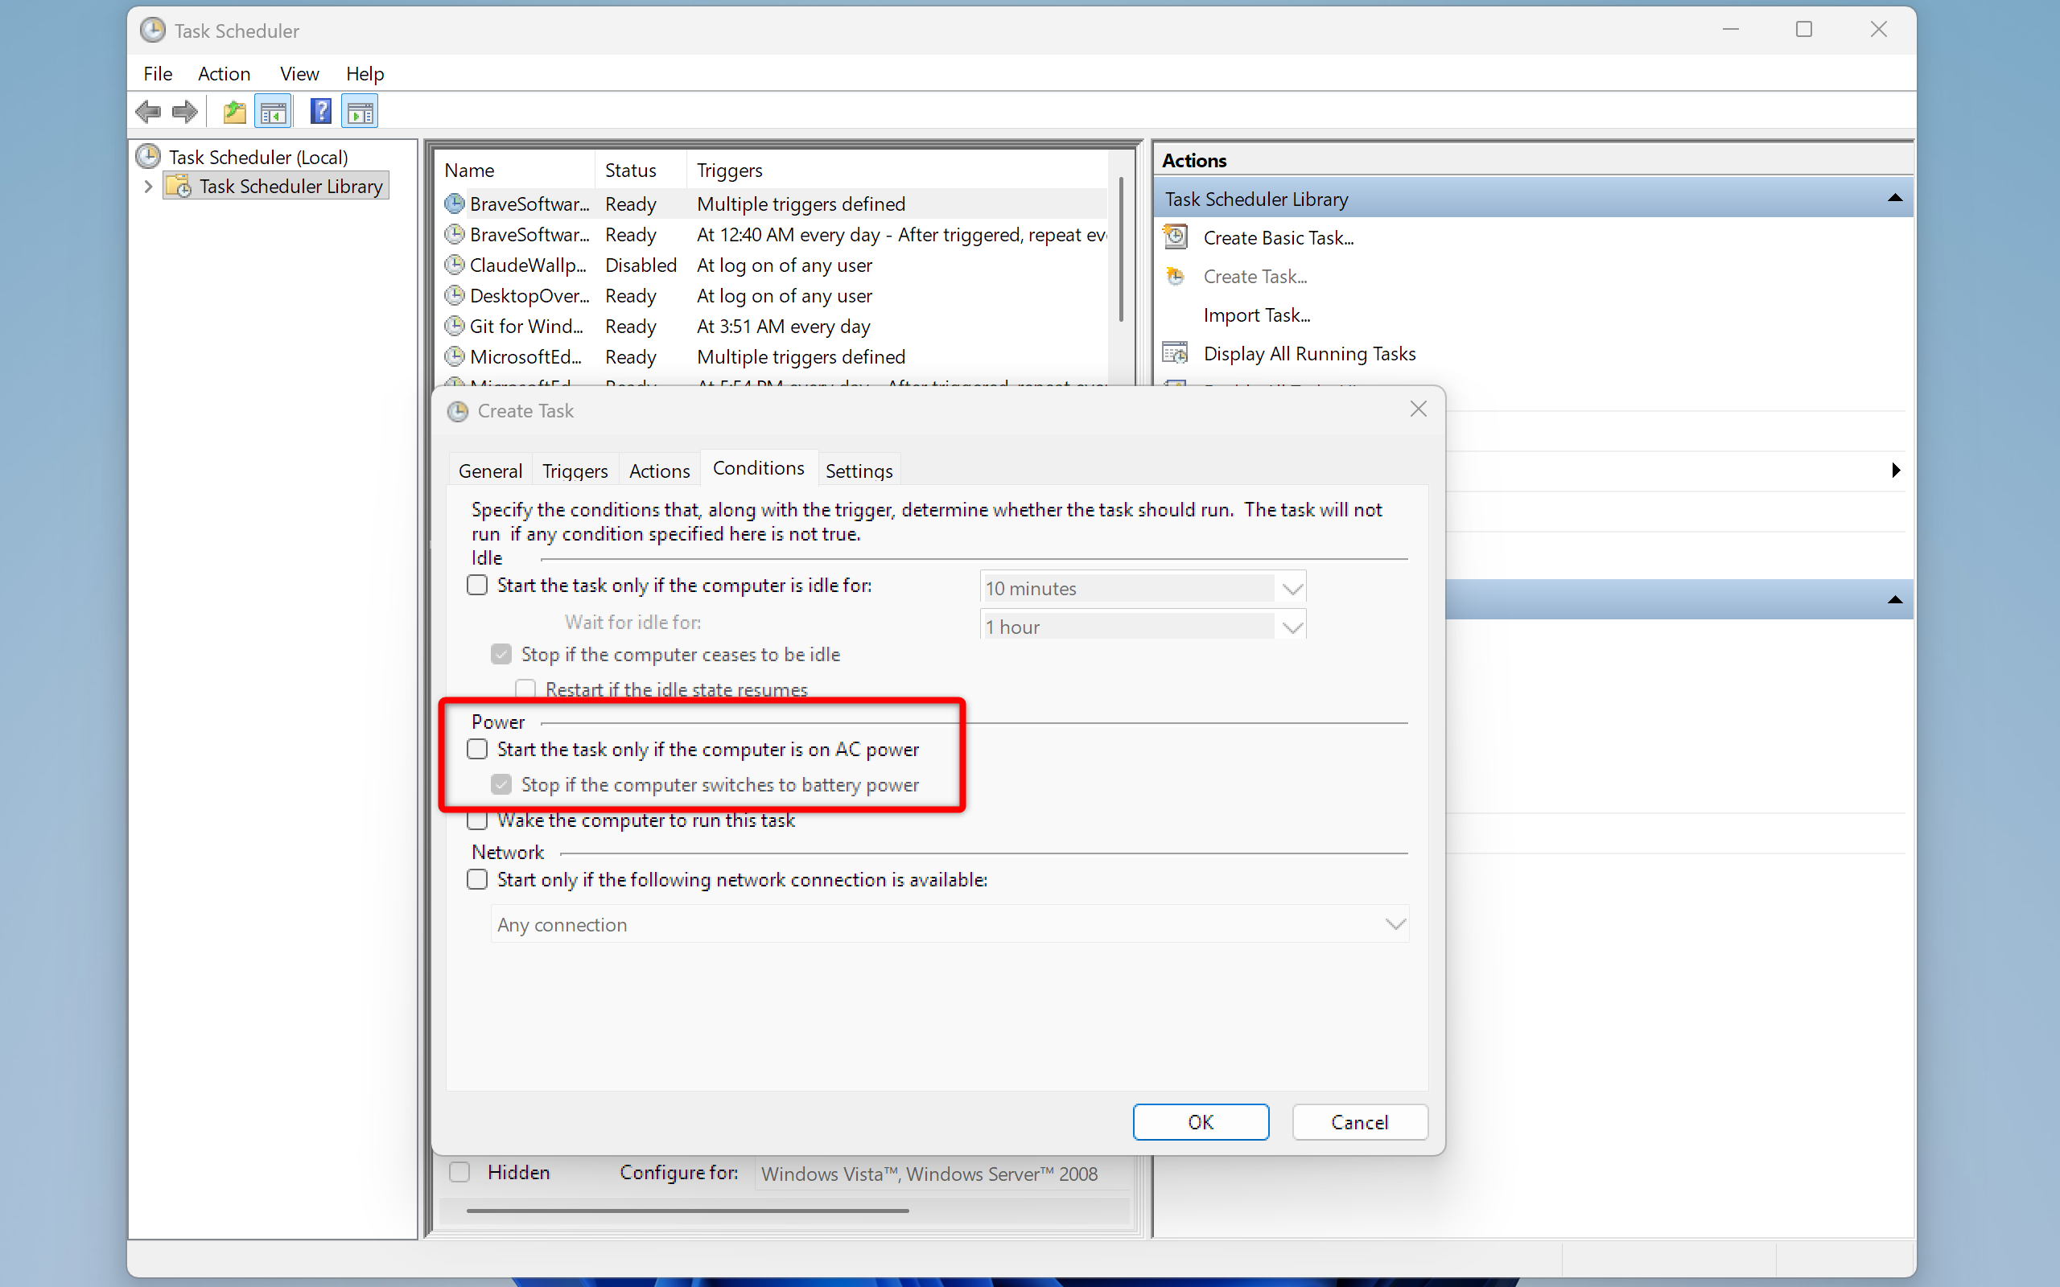2060x1287 pixels.
Task: Select the 'At 3:51 AM every day' trigger cell
Action: [x=783, y=326]
